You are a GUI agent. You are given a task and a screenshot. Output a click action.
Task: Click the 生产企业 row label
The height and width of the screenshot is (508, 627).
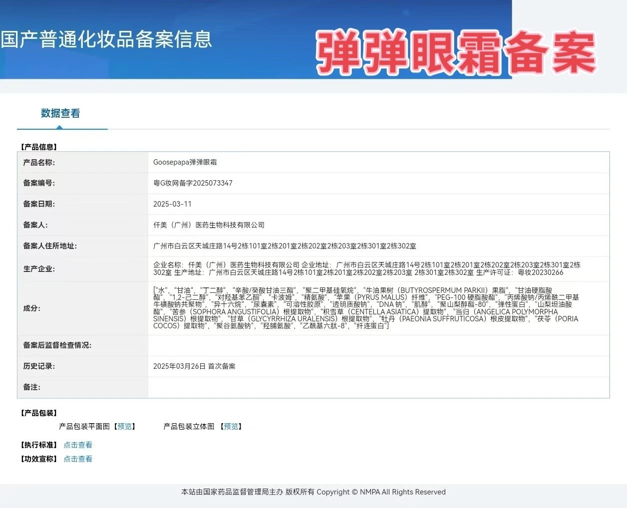pyautogui.click(x=39, y=269)
